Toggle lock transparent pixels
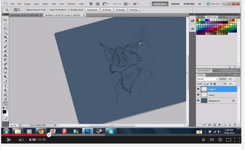The width and height of the screenshot is (245, 150). [x=204, y=84]
